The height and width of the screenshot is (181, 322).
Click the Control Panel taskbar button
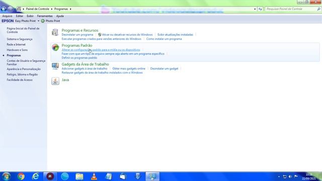152,176
